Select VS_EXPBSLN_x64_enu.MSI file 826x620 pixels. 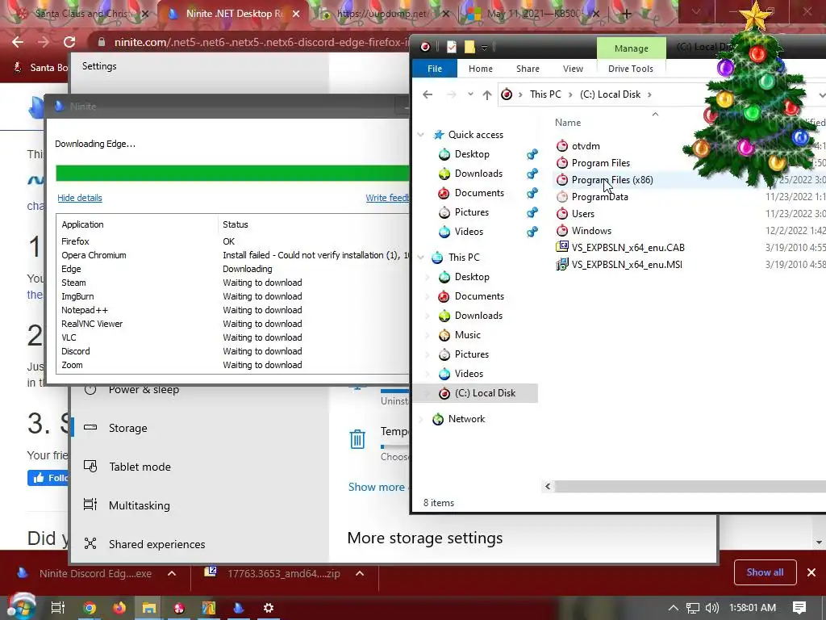[627, 264]
